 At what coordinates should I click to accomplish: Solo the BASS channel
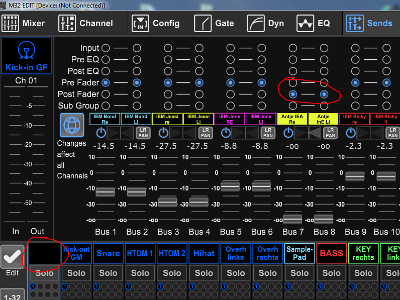[x=331, y=273]
